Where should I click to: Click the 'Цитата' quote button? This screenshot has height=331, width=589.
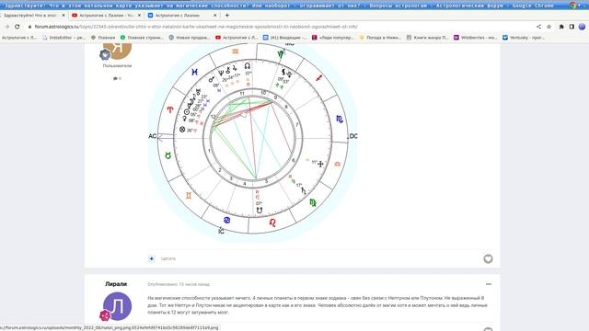click(167, 258)
